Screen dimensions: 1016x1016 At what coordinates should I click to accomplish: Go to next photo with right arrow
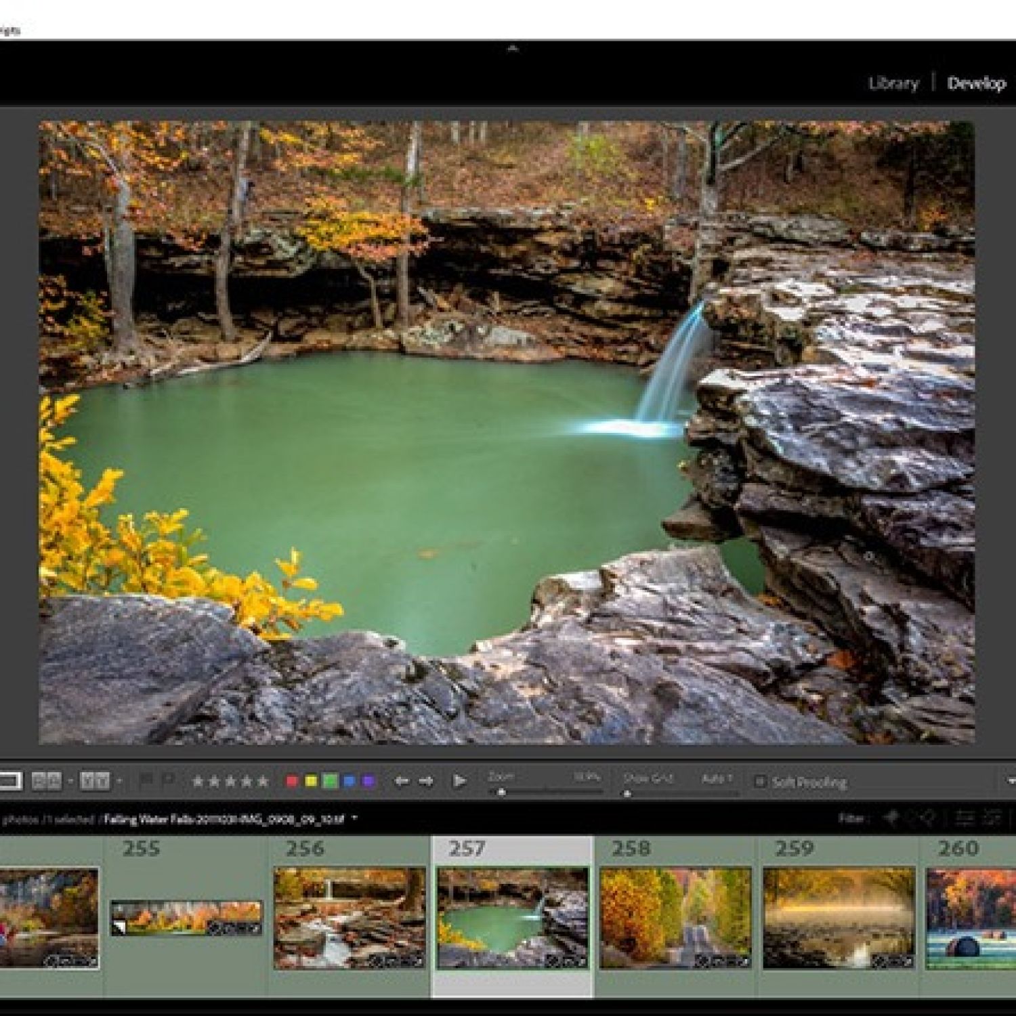[426, 781]
